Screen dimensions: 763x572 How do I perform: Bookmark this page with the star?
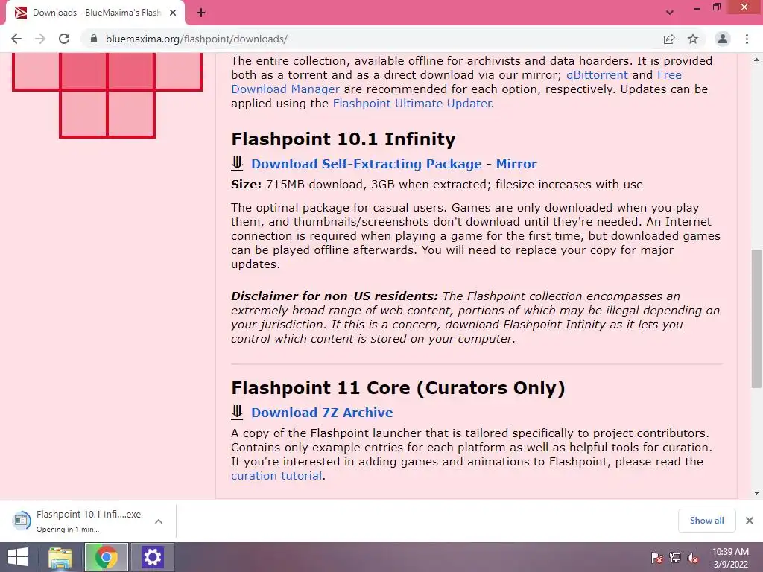coord(693,39)
